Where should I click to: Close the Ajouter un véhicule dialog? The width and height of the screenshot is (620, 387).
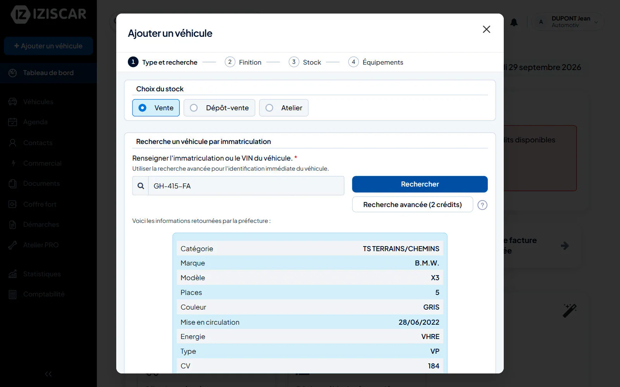point(486,29)
